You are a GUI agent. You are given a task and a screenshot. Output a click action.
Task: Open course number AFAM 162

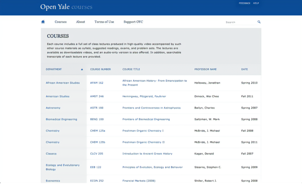pyautogui.click(x=97, y=83)
